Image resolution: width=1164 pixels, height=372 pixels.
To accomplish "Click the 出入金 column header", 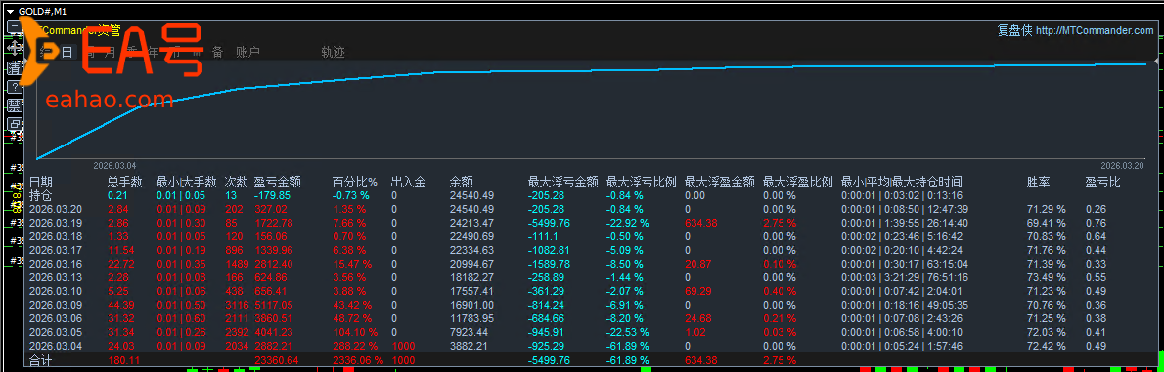I will click(x=408, y=182).
